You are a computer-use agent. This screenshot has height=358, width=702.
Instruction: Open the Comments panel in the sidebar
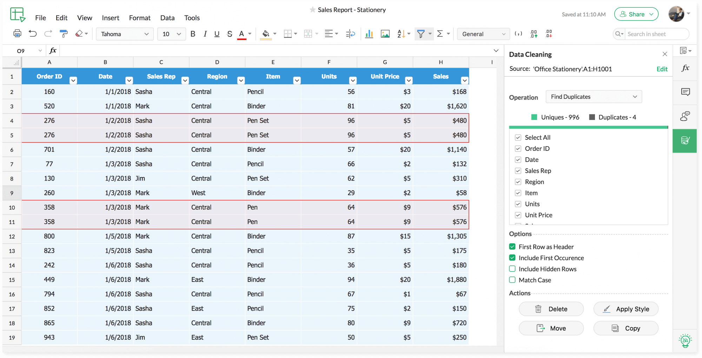point(685,92)
